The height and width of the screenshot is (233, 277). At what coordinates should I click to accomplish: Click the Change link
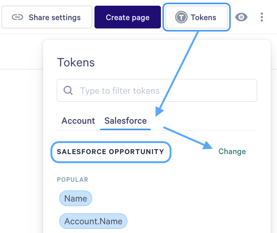pyautogui.click(x=232, y=151)
